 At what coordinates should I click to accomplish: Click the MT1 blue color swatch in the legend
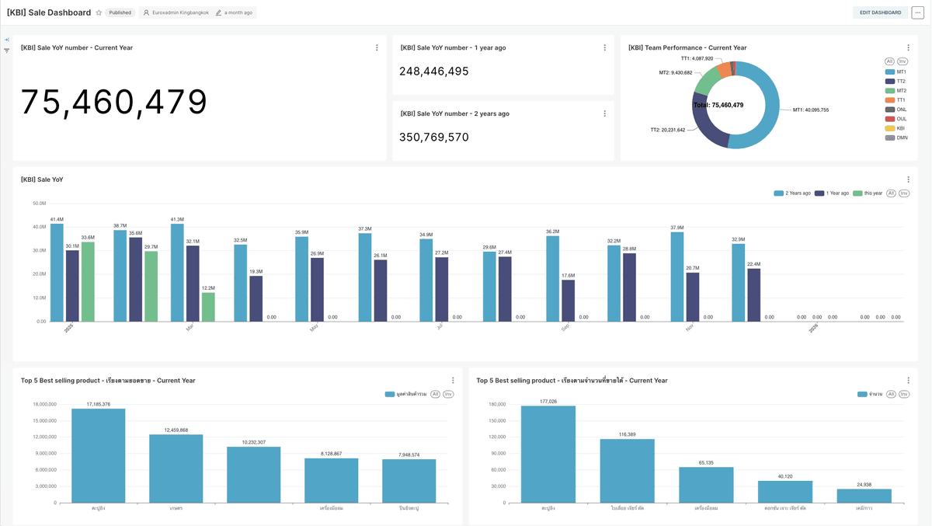[x=890, y=71]
